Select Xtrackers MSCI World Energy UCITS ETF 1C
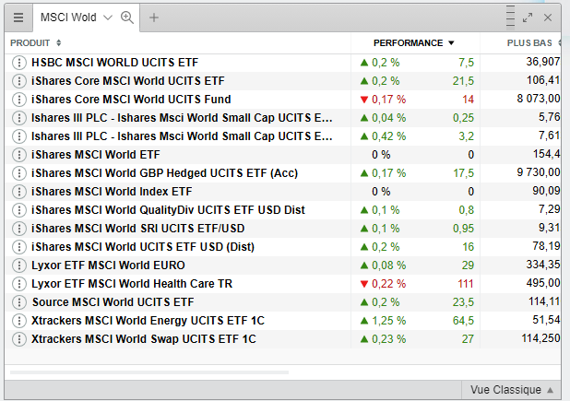The width and height of the screenshot is (570, 401). [148, 321]
